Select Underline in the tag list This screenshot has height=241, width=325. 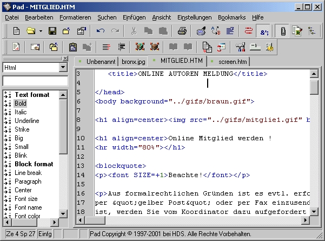coord(26,121)
